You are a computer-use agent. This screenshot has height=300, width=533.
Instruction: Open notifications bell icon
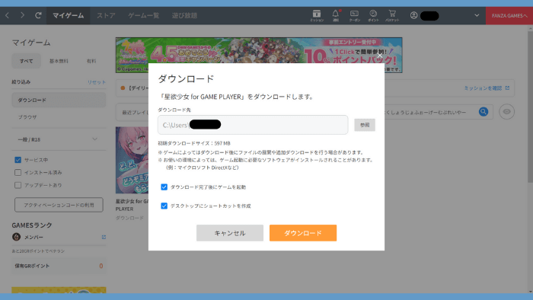pyautogui.click(x=336, y=16)
